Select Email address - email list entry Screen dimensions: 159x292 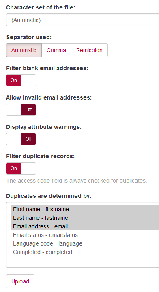click(x=85, y=226)
